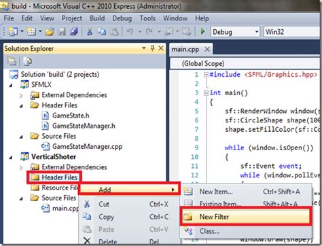Viewport: 322px width, 246px height.
Task: Click the GameStateManager.cpp file icon
Action: click(x=46, y=146)
